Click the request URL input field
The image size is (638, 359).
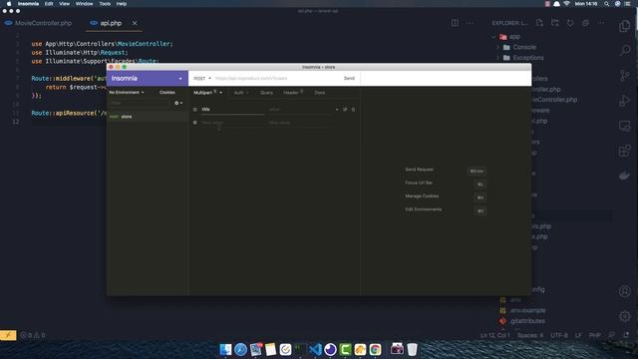point(276,78)
